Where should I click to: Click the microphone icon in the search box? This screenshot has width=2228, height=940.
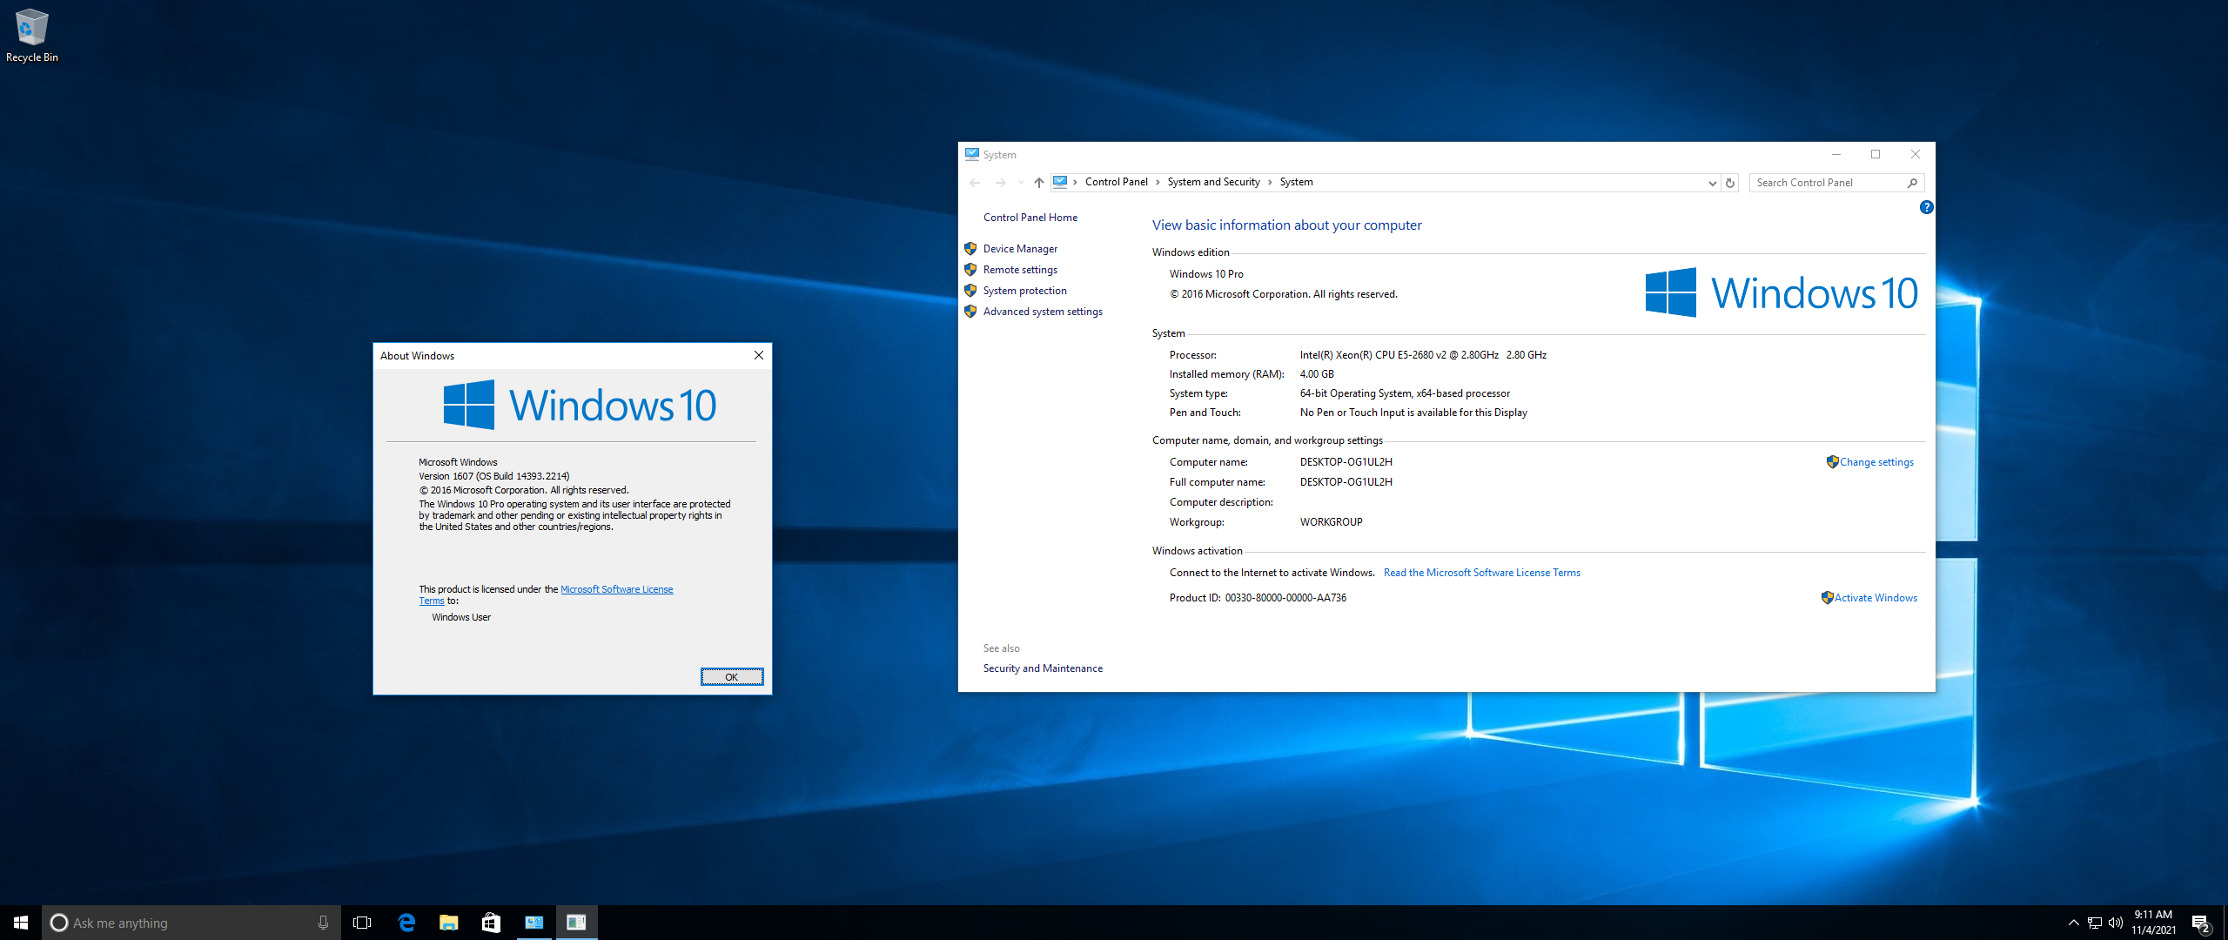323,923
